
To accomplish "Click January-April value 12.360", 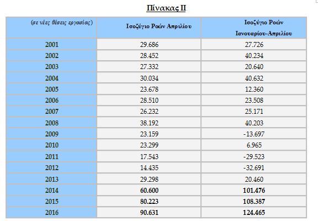I will click(x=254, y=90).
